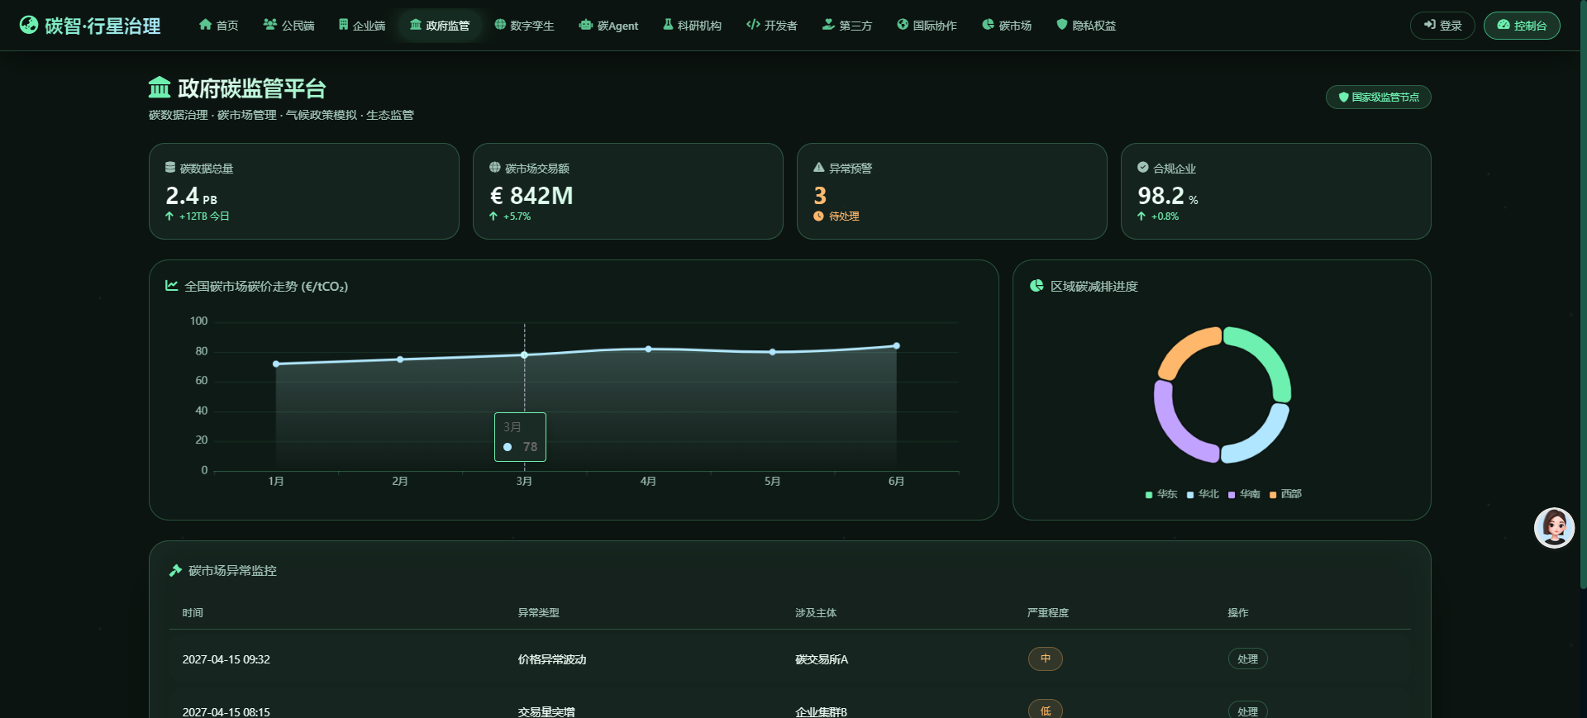Click the database icon on 碳数据总量 card
This screenshot has width=1587, height=718.
click(170, 168)
